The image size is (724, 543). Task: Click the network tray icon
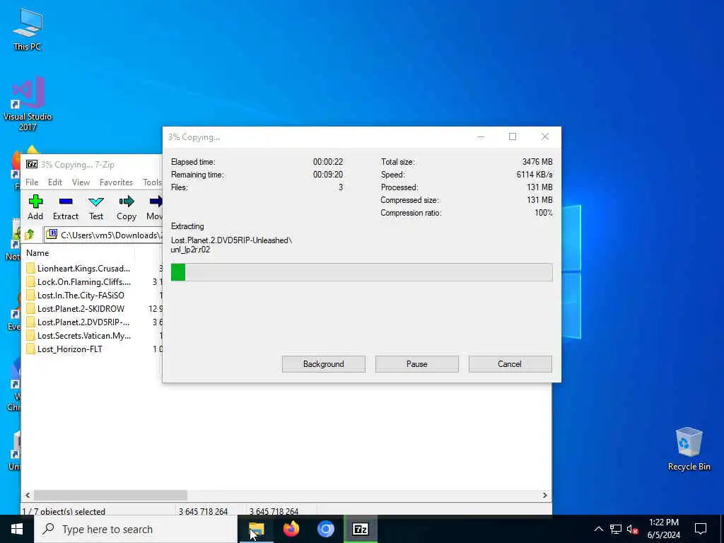click(x=616, y=529)
